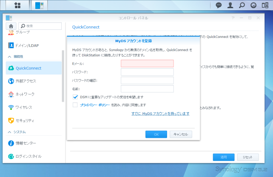Viewport: 273px width, 177px height.
Task: Click the Control Panel help question mark
Action: pyautogui.click(x=233, y=18)
